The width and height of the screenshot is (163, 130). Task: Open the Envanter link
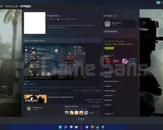point(108,77)
